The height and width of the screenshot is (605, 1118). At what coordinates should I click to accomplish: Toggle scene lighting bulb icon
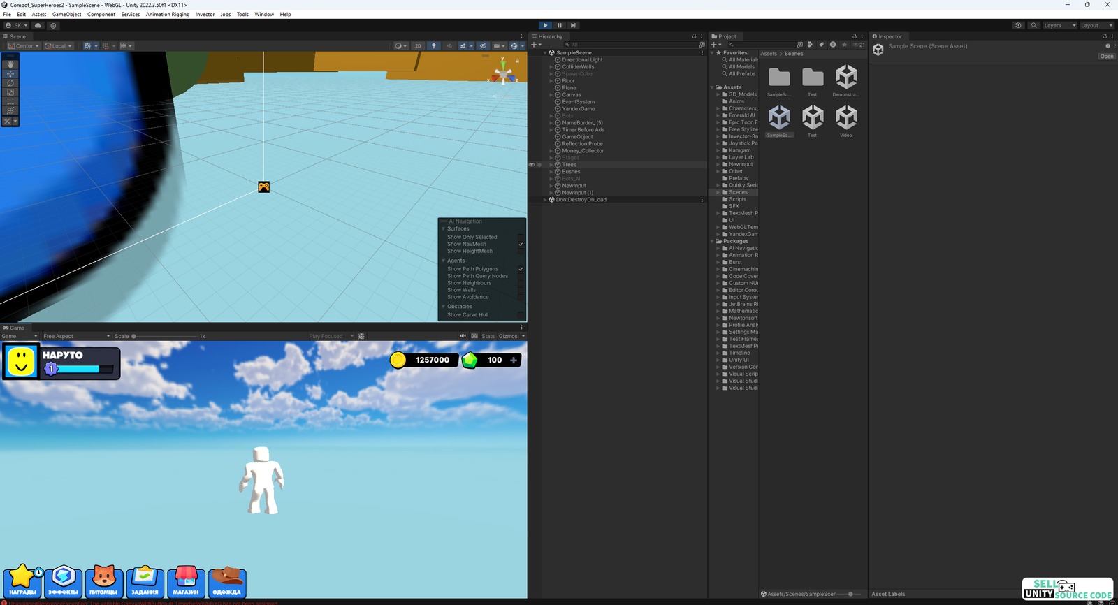434,46
